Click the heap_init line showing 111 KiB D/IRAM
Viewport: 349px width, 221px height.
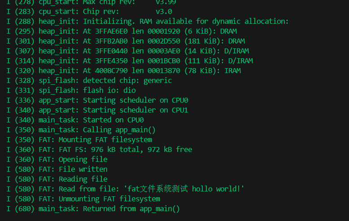(x=129, y=61)
